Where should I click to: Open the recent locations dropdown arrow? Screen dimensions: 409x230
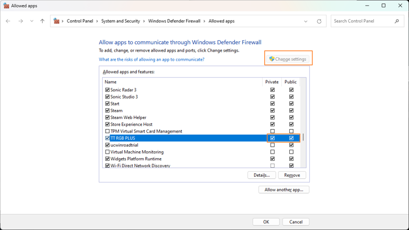coord(32,22)
